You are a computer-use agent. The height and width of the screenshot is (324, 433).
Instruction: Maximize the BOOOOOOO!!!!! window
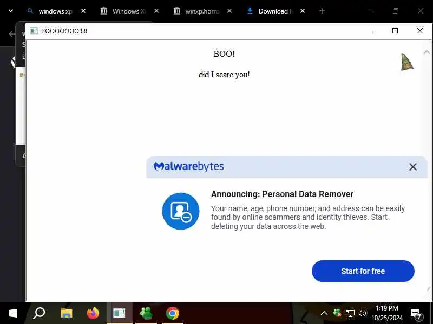(395, 31)
